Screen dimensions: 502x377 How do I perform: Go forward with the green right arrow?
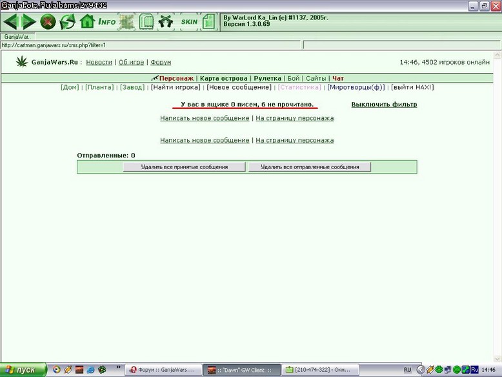(28, 22)
